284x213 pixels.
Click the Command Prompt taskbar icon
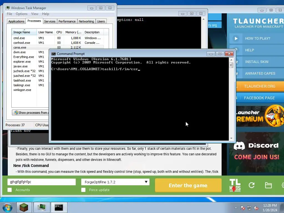coord(59,207)
